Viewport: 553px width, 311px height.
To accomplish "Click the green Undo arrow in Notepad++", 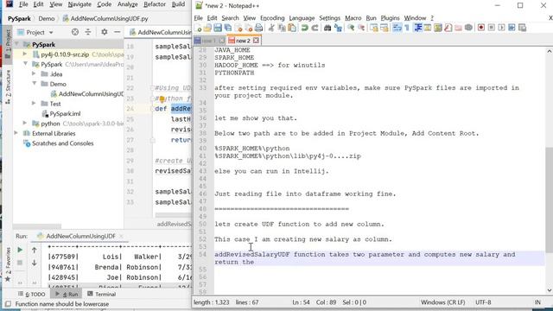I will (304, 28).
